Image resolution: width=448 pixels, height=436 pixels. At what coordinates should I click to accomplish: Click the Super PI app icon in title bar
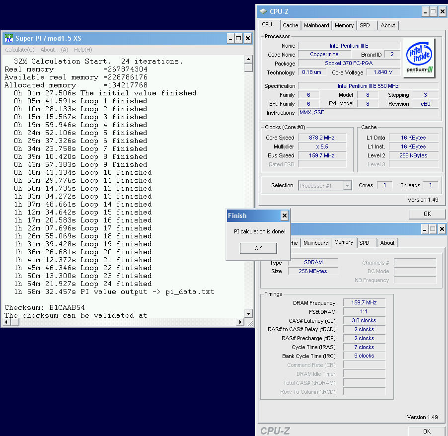click(x=9, y=38)
